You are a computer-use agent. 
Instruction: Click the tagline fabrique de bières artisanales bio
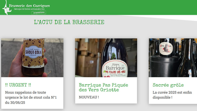point(29,9)
